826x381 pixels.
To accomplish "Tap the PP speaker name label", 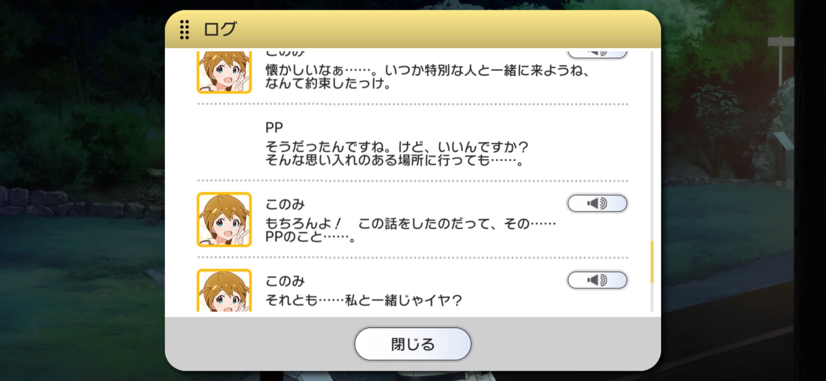I will (x=274, y=127).
